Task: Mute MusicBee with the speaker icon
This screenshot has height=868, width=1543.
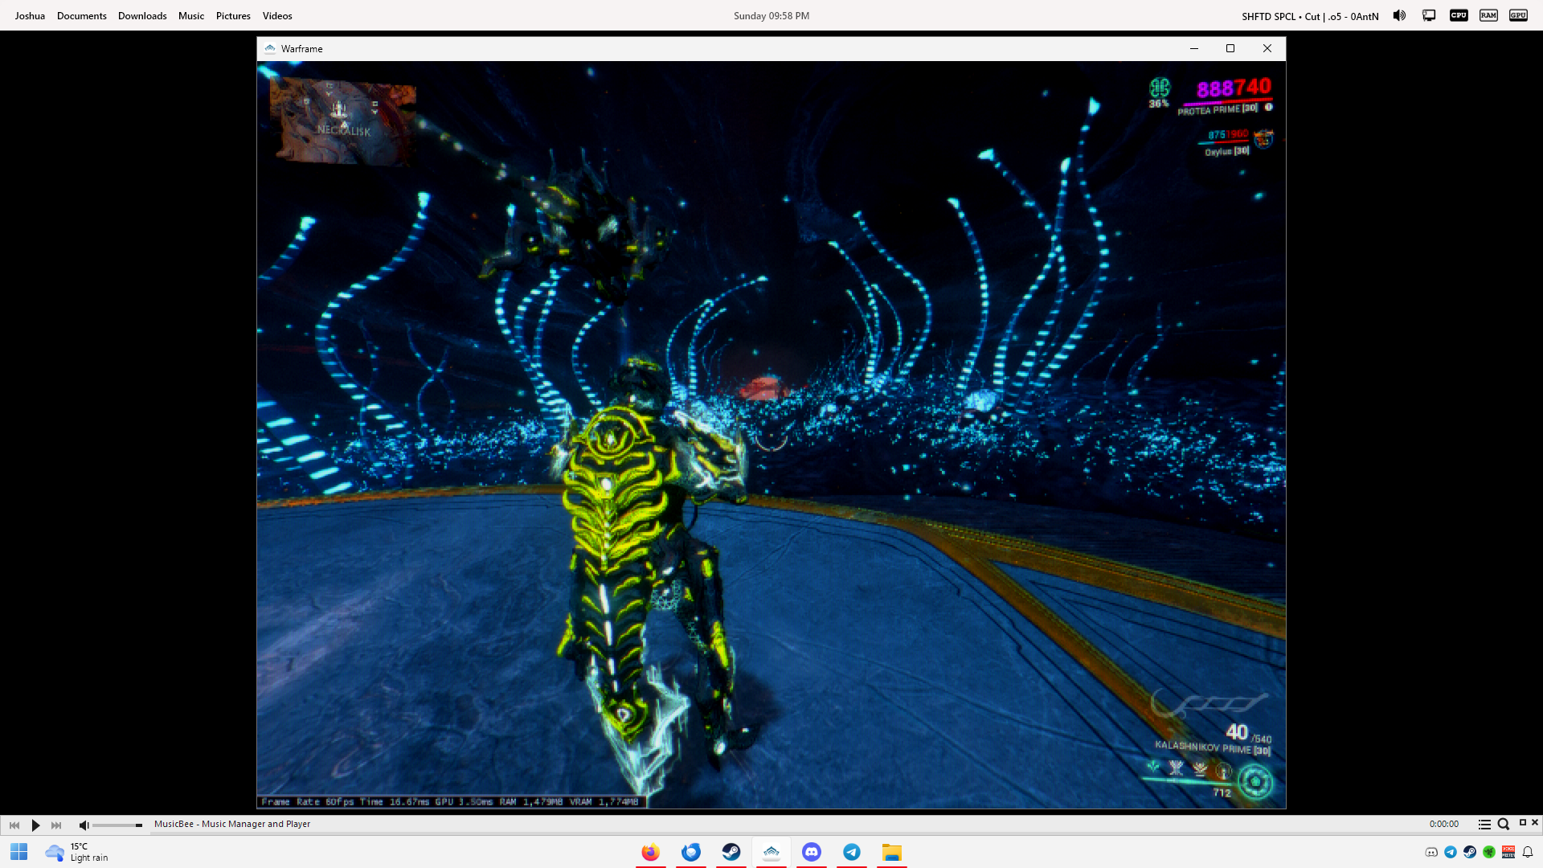Action: point(84,825)
